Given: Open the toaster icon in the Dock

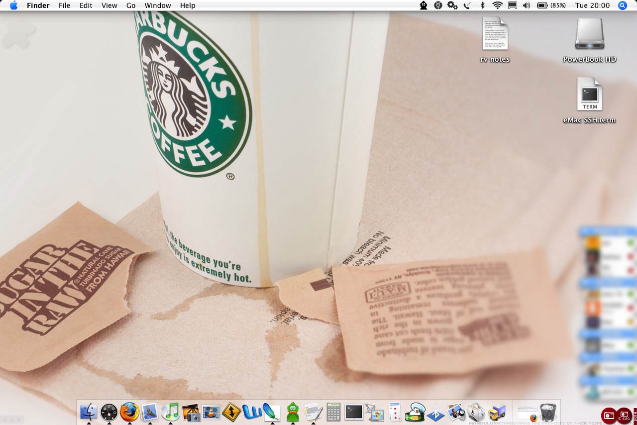Looking at the screenshot, I should [476, 412].
